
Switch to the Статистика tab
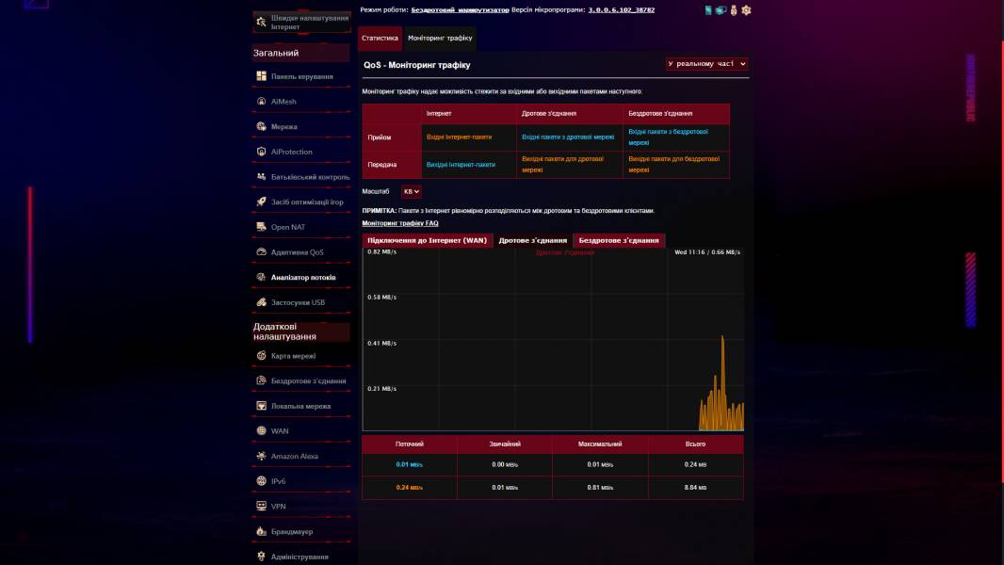coord(381,39)
